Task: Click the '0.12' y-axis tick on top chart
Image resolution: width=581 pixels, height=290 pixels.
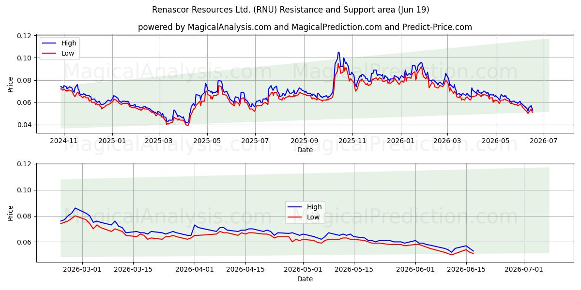Action: pos(24,36)
